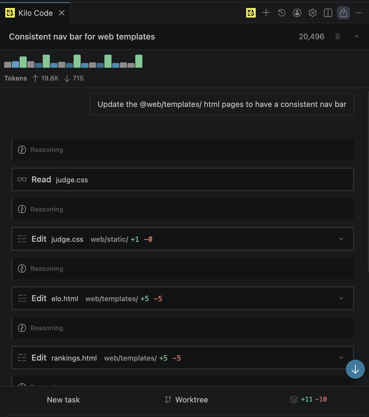Expand the Edit judge.css diff chevron
Screen dimensions: 369x417
[x=341, y=239]
